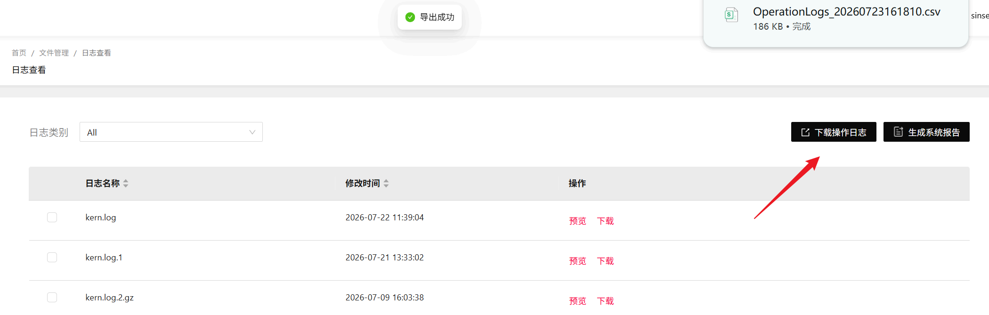Click 生成系统报告 button
The height and width of the screenshot is (315, 989).
coord(926,132)
